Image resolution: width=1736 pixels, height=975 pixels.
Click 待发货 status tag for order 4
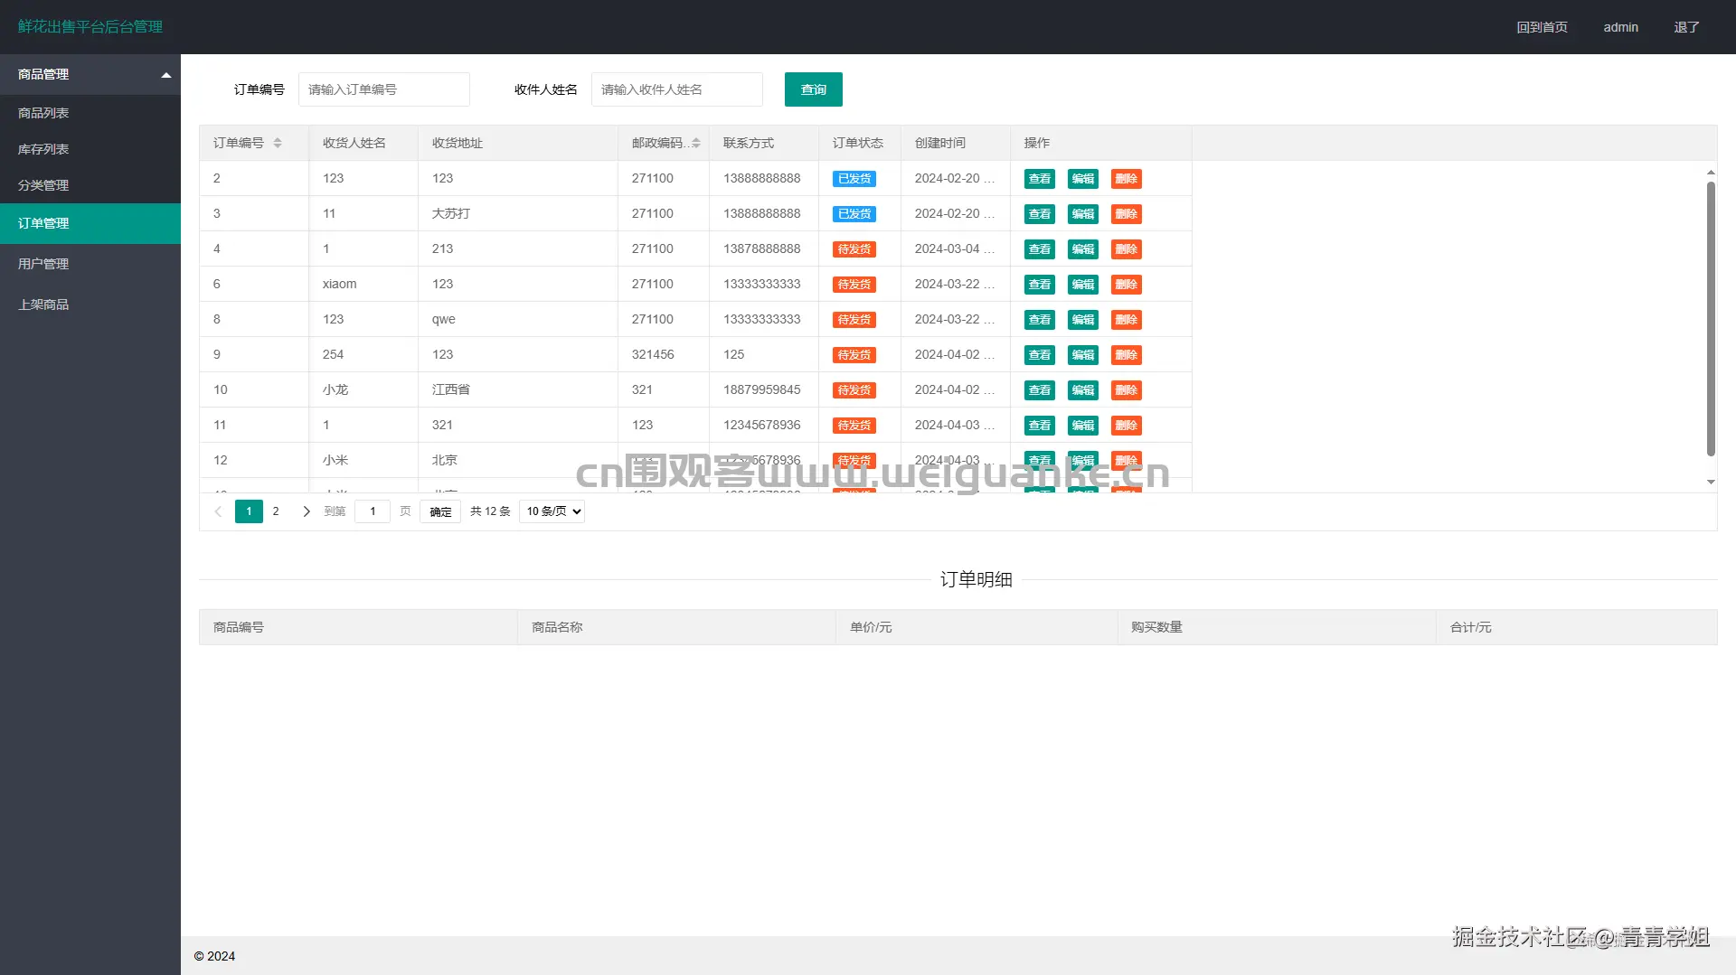pyautogui.click(x=854, y=249)
